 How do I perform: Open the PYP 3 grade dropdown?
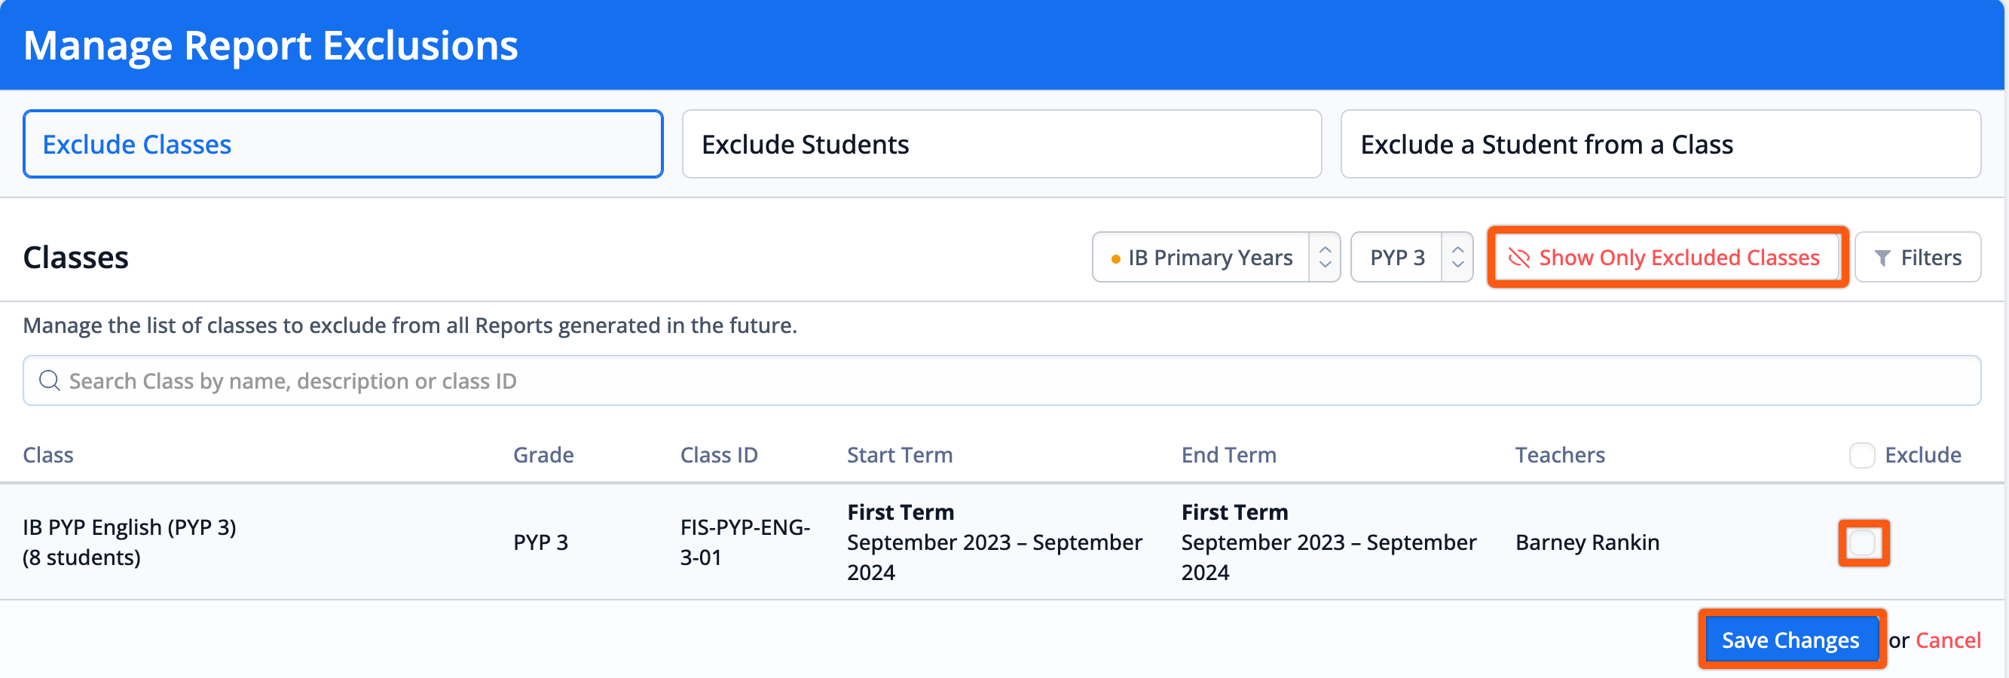click(1411, 257)
